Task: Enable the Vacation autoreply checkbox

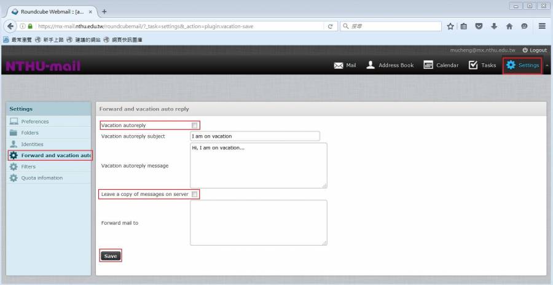Action: 194,125
